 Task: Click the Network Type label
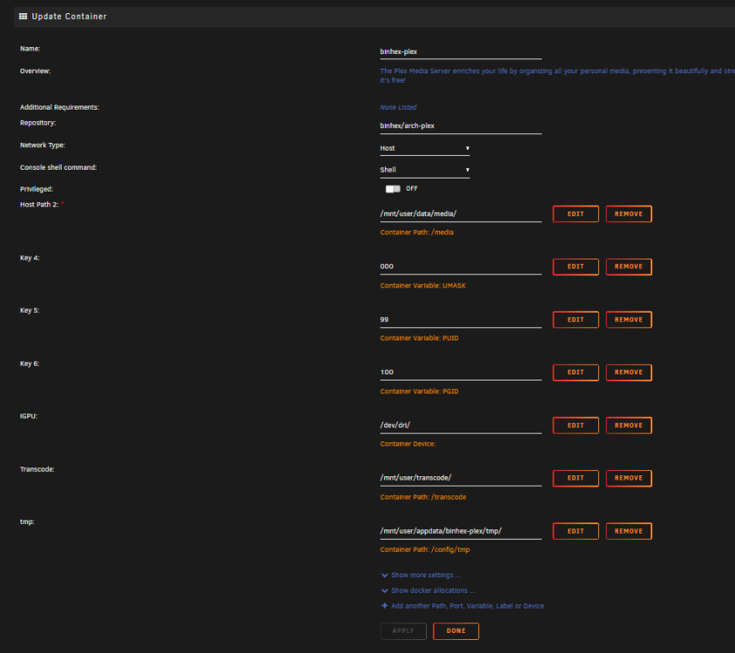[42, 145]
